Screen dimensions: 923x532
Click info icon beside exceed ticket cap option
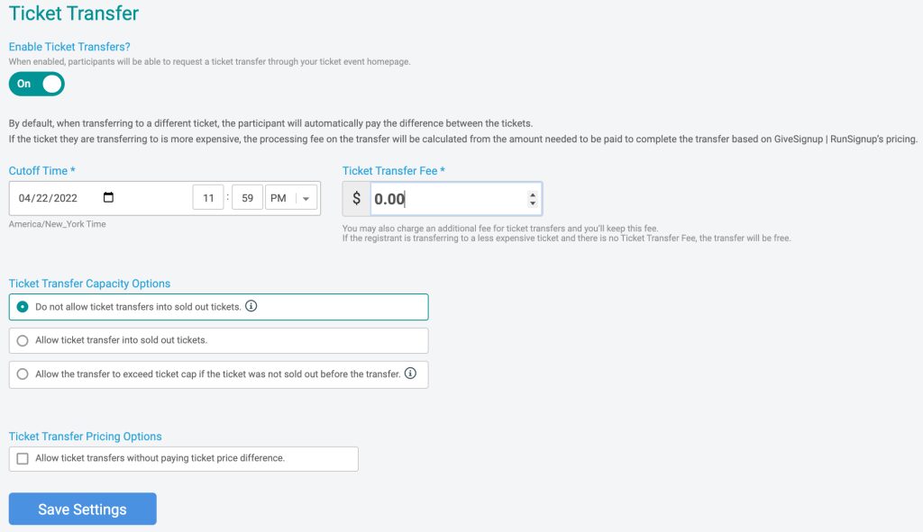point(410,374)
